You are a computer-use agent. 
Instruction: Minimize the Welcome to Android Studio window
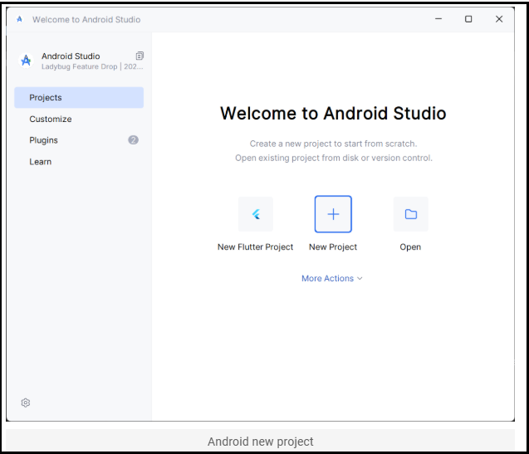click(x=438, y=19)
